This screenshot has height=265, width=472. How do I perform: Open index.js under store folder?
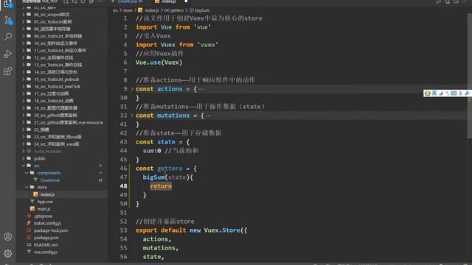47,194
